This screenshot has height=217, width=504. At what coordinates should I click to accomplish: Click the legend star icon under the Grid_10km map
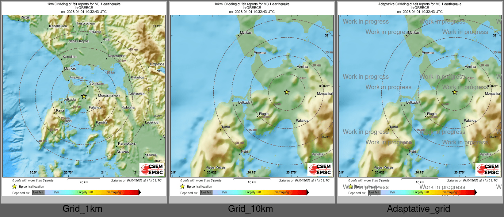182,186
